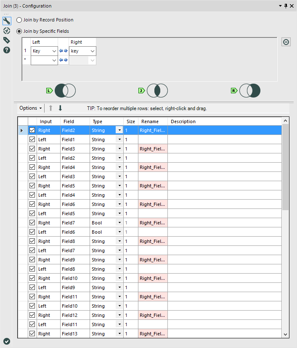The width and height of the screenshot is (297, 348).
Task: Open the Navigation target icon in sidebar
Action: click(7, 31)
